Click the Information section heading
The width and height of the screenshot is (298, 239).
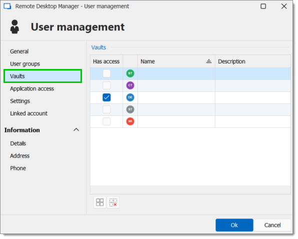pyautogui.click(x=22, y=130)
